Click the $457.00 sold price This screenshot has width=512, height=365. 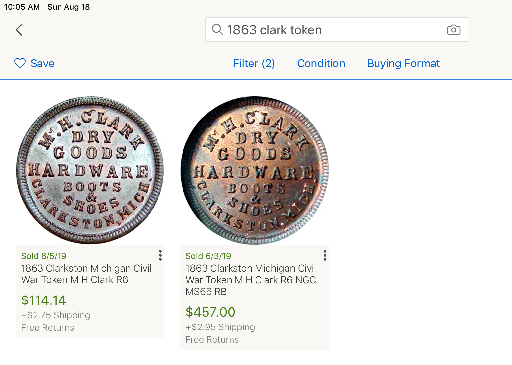pos(210,312)
